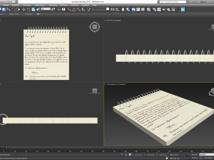Activate the Select and Scale tool

click(33, 10)
